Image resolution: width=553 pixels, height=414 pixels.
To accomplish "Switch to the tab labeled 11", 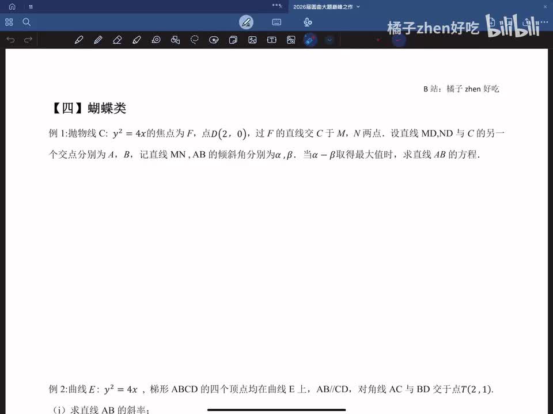I will pyautogui.click(x=31, y=7).
